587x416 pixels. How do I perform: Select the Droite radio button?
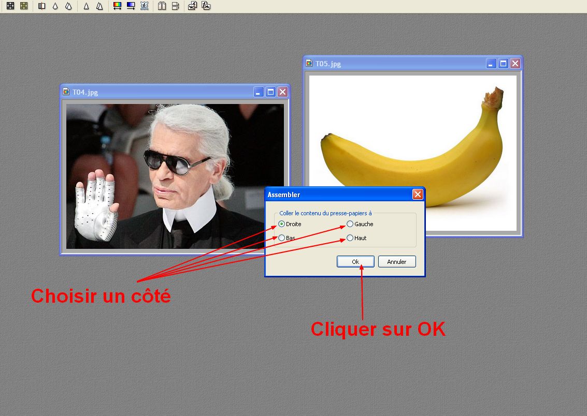(281, 224)
